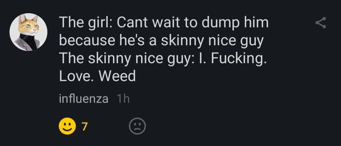Click the cat's face in the avatar
Viewport: 341px width, 146px height.
click(x=28, y=26)
